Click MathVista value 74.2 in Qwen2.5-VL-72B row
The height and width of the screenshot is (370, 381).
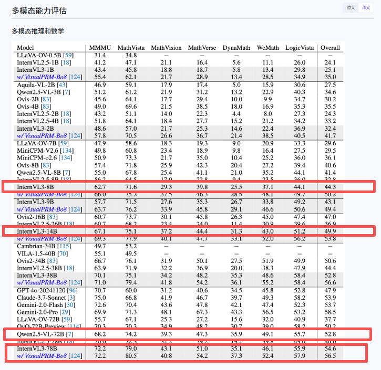[131, 334]
